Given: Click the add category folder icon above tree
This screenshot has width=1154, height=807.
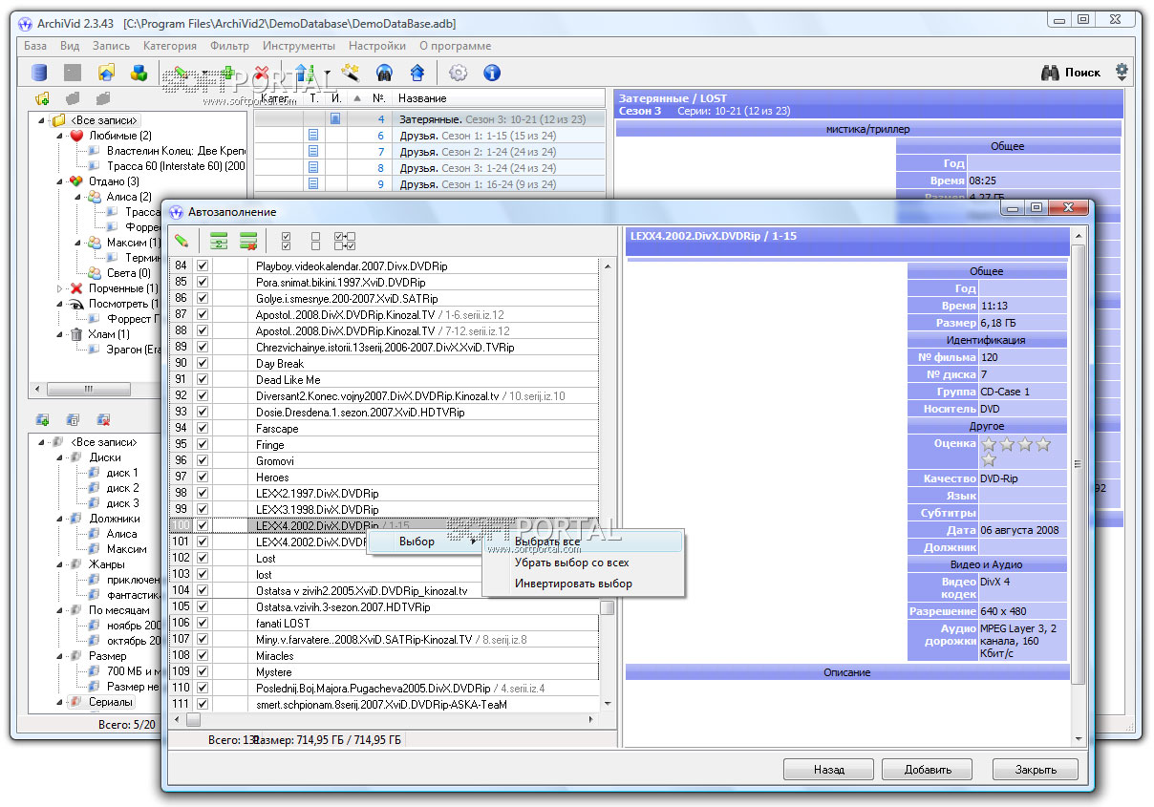Looking at the screenshot, I should (42, 98).
